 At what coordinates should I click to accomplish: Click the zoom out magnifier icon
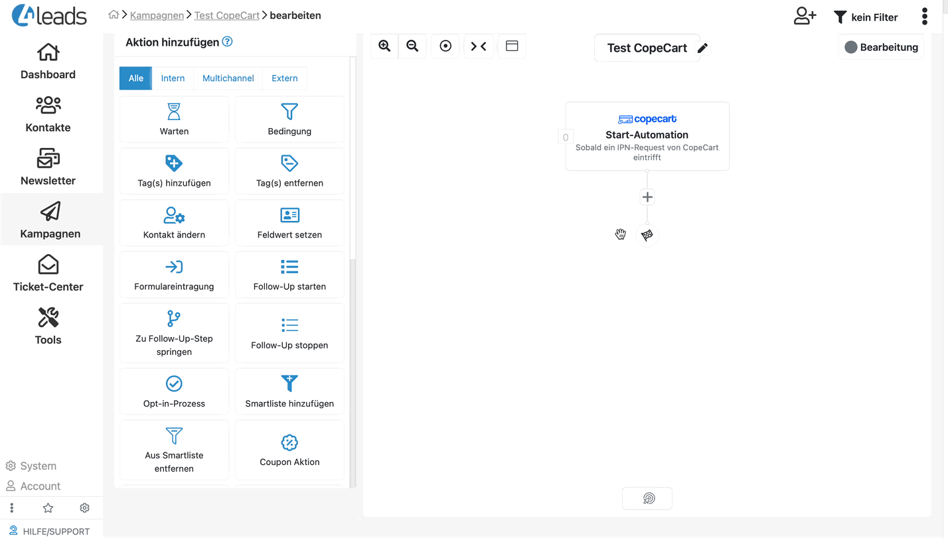tap(412, 46)
